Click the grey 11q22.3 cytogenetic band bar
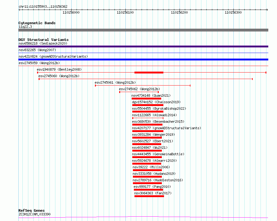The width and height of the screenshot is (277, 221). 143,30
